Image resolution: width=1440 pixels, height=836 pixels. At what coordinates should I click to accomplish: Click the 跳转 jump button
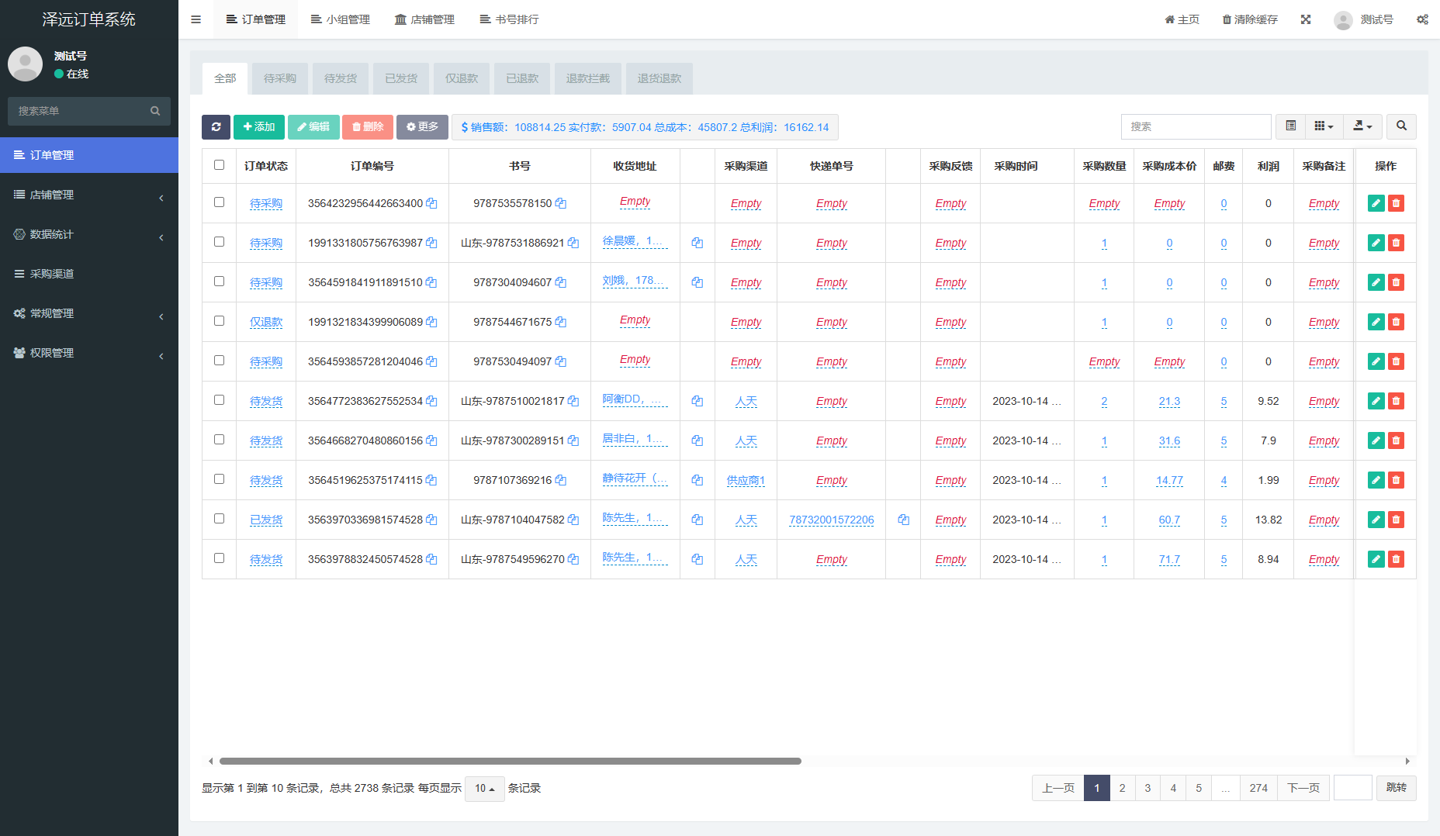coord(1396,788)
